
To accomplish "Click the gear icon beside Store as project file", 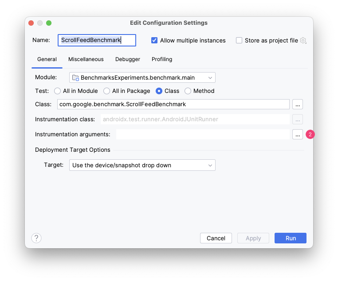I will coord(303,40).
